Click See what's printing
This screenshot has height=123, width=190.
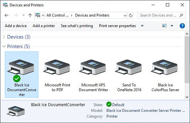(x=77, y=26)
